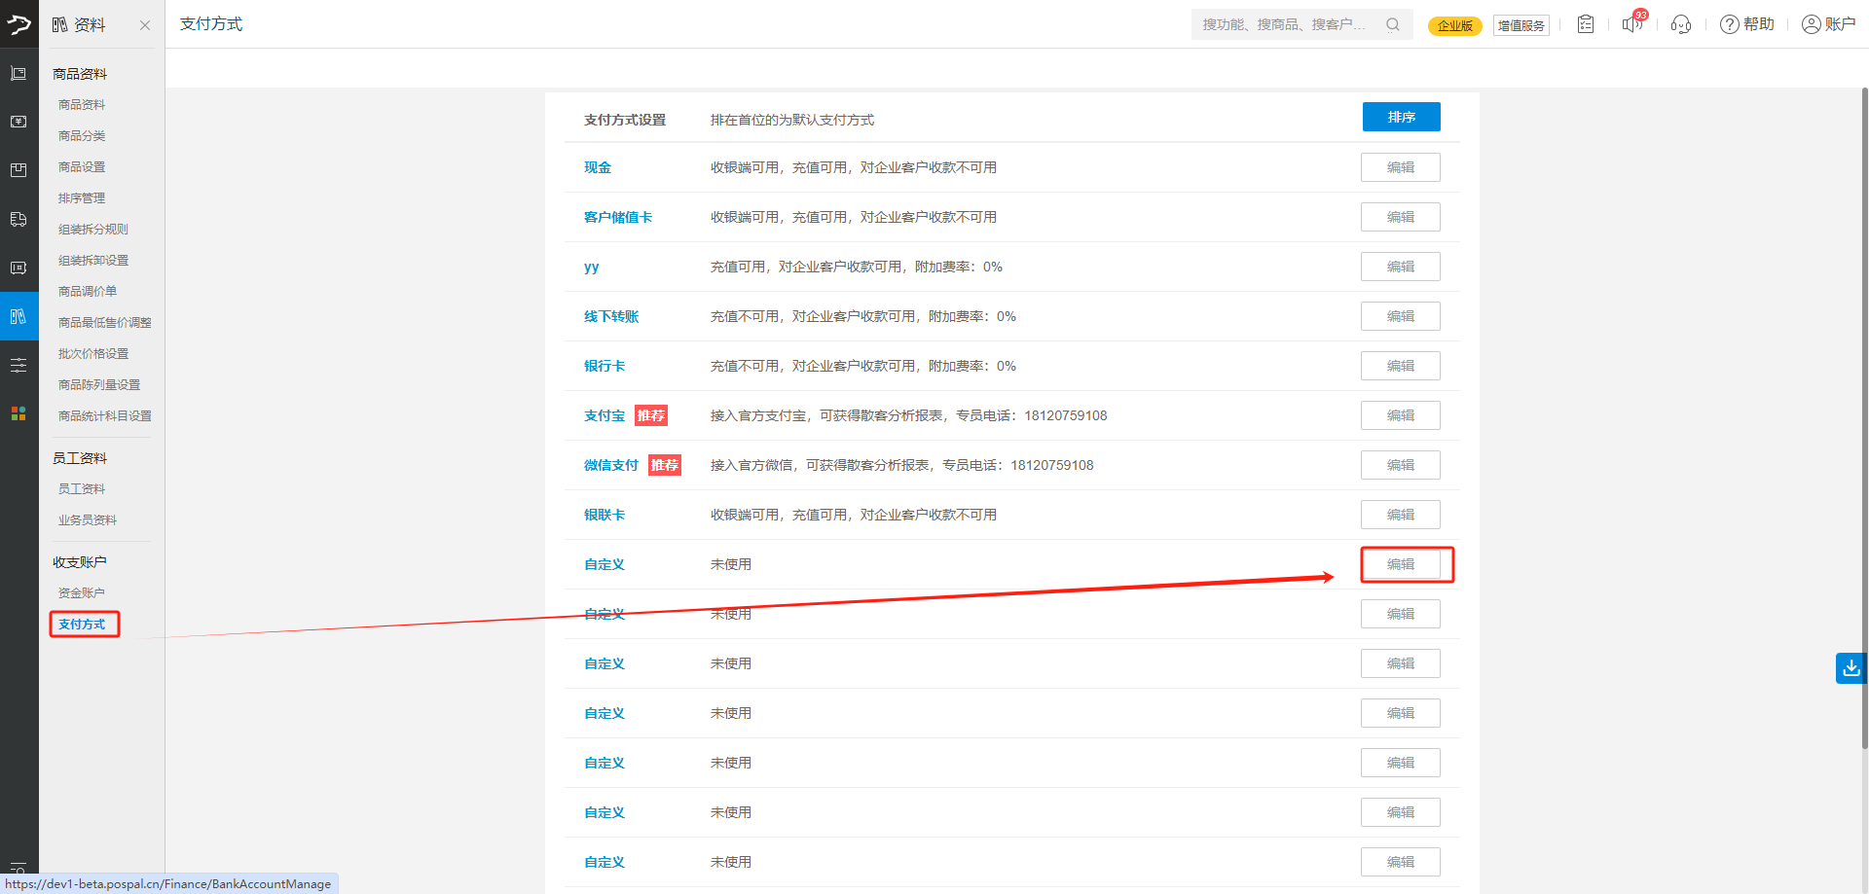
Task: Click the blue download button at right edge
Action: pyautogui.click(x=1851, y=668)
